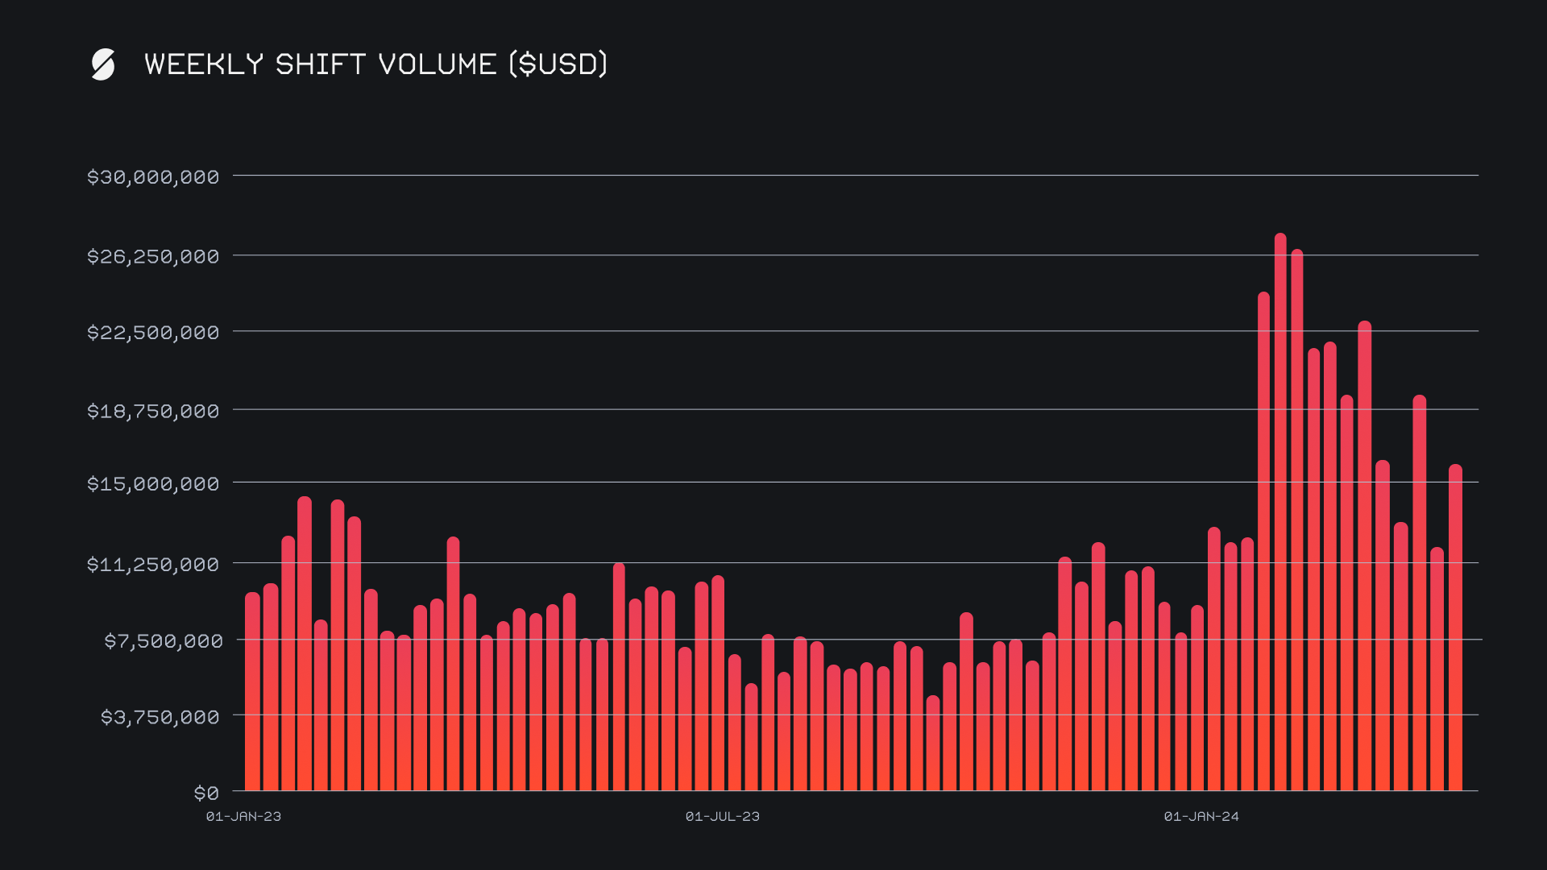This screenshot has width=1547, height=870.
Task: Click the $30,000,000 axis label
Action: (153, 177)
